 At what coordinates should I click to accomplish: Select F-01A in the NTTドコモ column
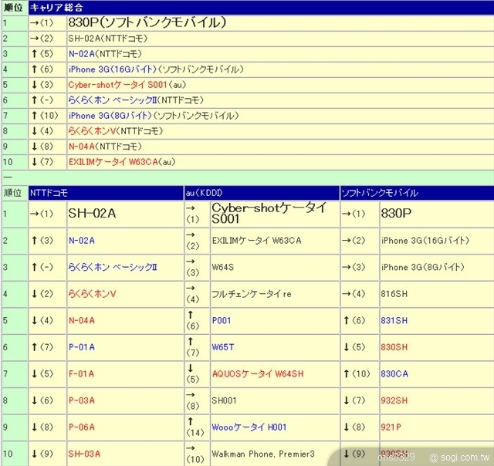(81, 374)
